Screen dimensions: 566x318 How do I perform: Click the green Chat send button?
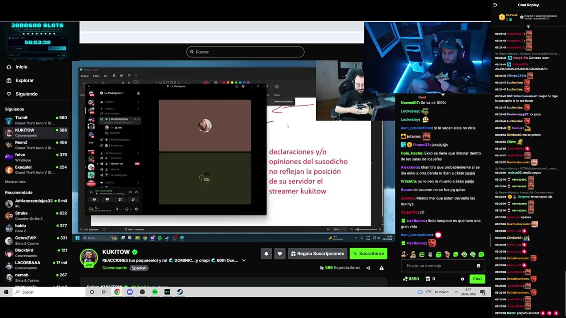pyautogui.click(x=477, y=279)
